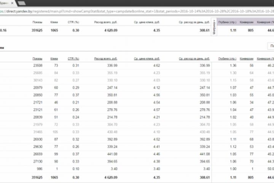Screen dimensions: 274x183
Task: Select impressions value 27130
Action: [x=38, y=162]
